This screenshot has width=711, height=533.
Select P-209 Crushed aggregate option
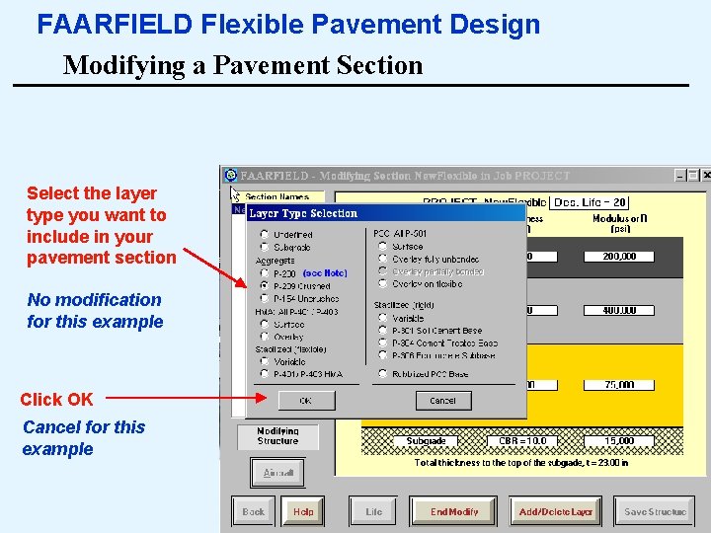(265, 285)
